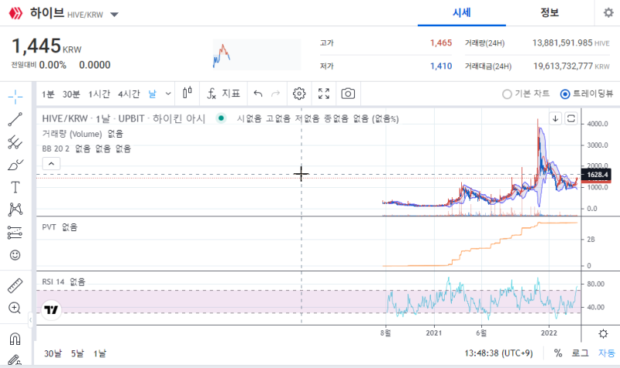Open the candlestick chart style menu
This screenshot has width=620, height=368.
click(188, 94)
